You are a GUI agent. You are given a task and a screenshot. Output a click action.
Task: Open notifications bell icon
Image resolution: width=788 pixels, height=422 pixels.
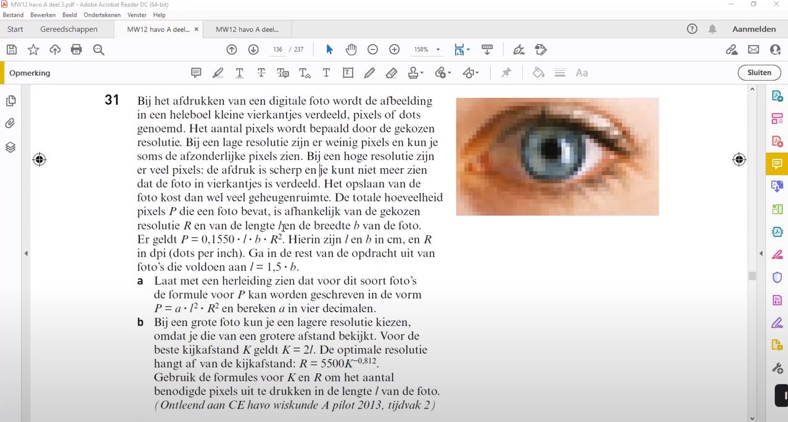[x=712, y=29]
